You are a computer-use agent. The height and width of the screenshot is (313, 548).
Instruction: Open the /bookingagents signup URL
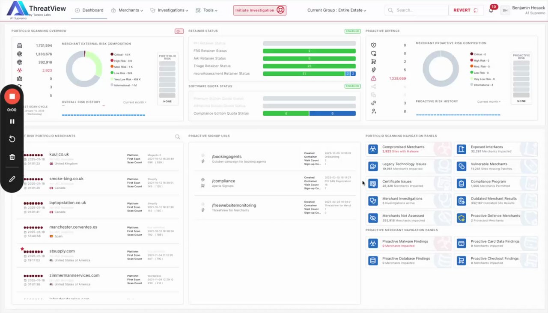tap(227, 157)
